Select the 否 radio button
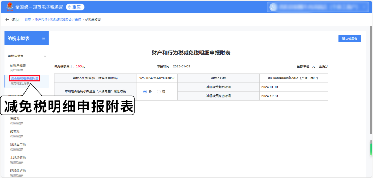The height and width of the screenshot is (178, 373). coord(159,92)
